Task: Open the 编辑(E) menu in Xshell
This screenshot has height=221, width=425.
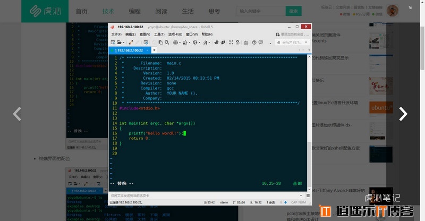Action: point(130,35)
